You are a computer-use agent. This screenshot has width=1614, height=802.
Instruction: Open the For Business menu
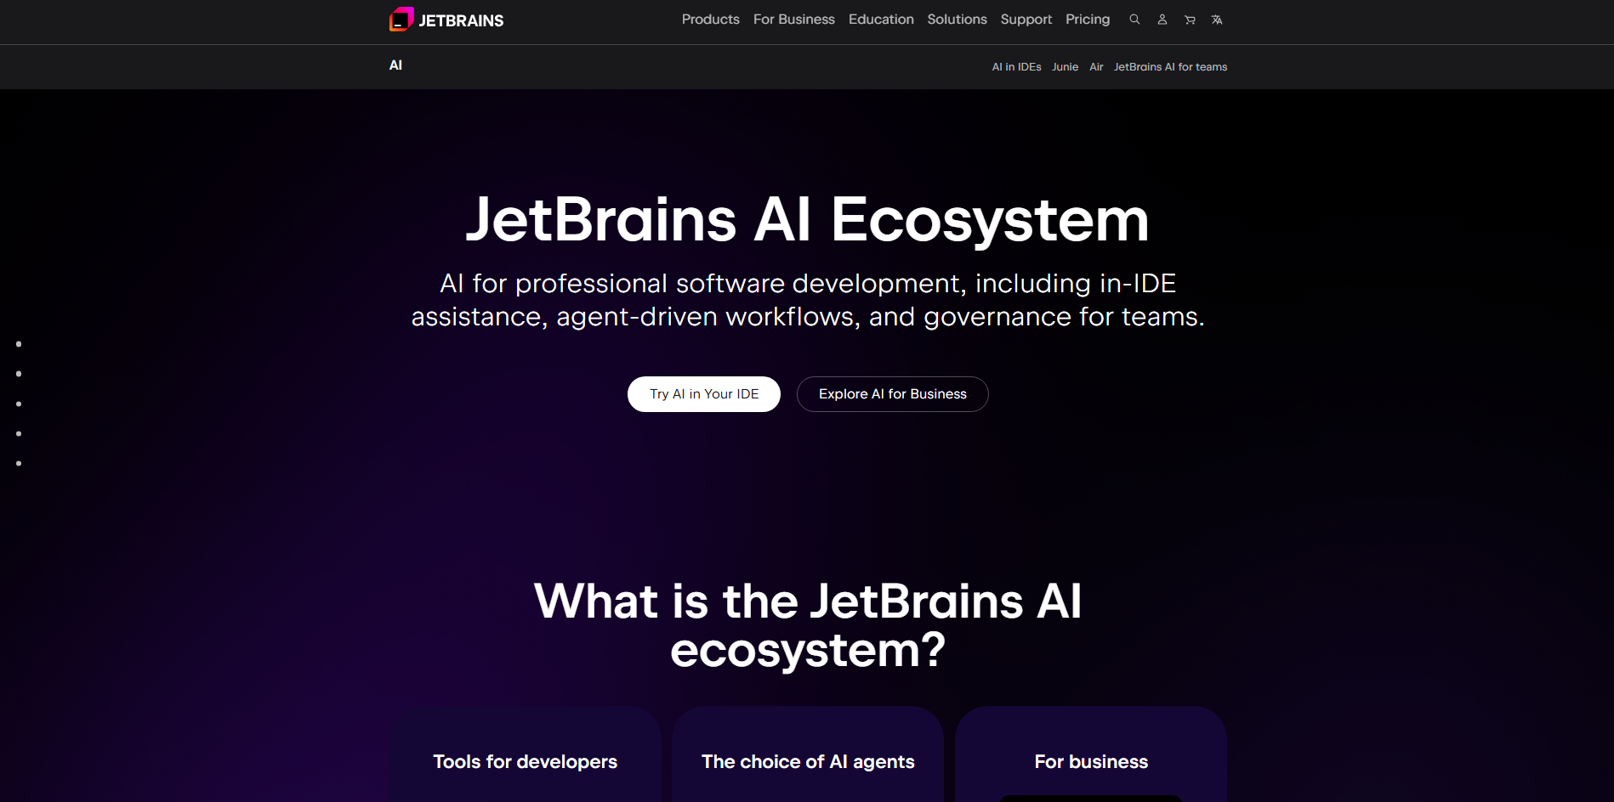(x=794, y=20)
